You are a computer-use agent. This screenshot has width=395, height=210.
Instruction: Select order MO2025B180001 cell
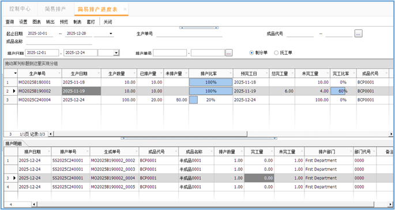pyautogui.click(x=40, y=82)
